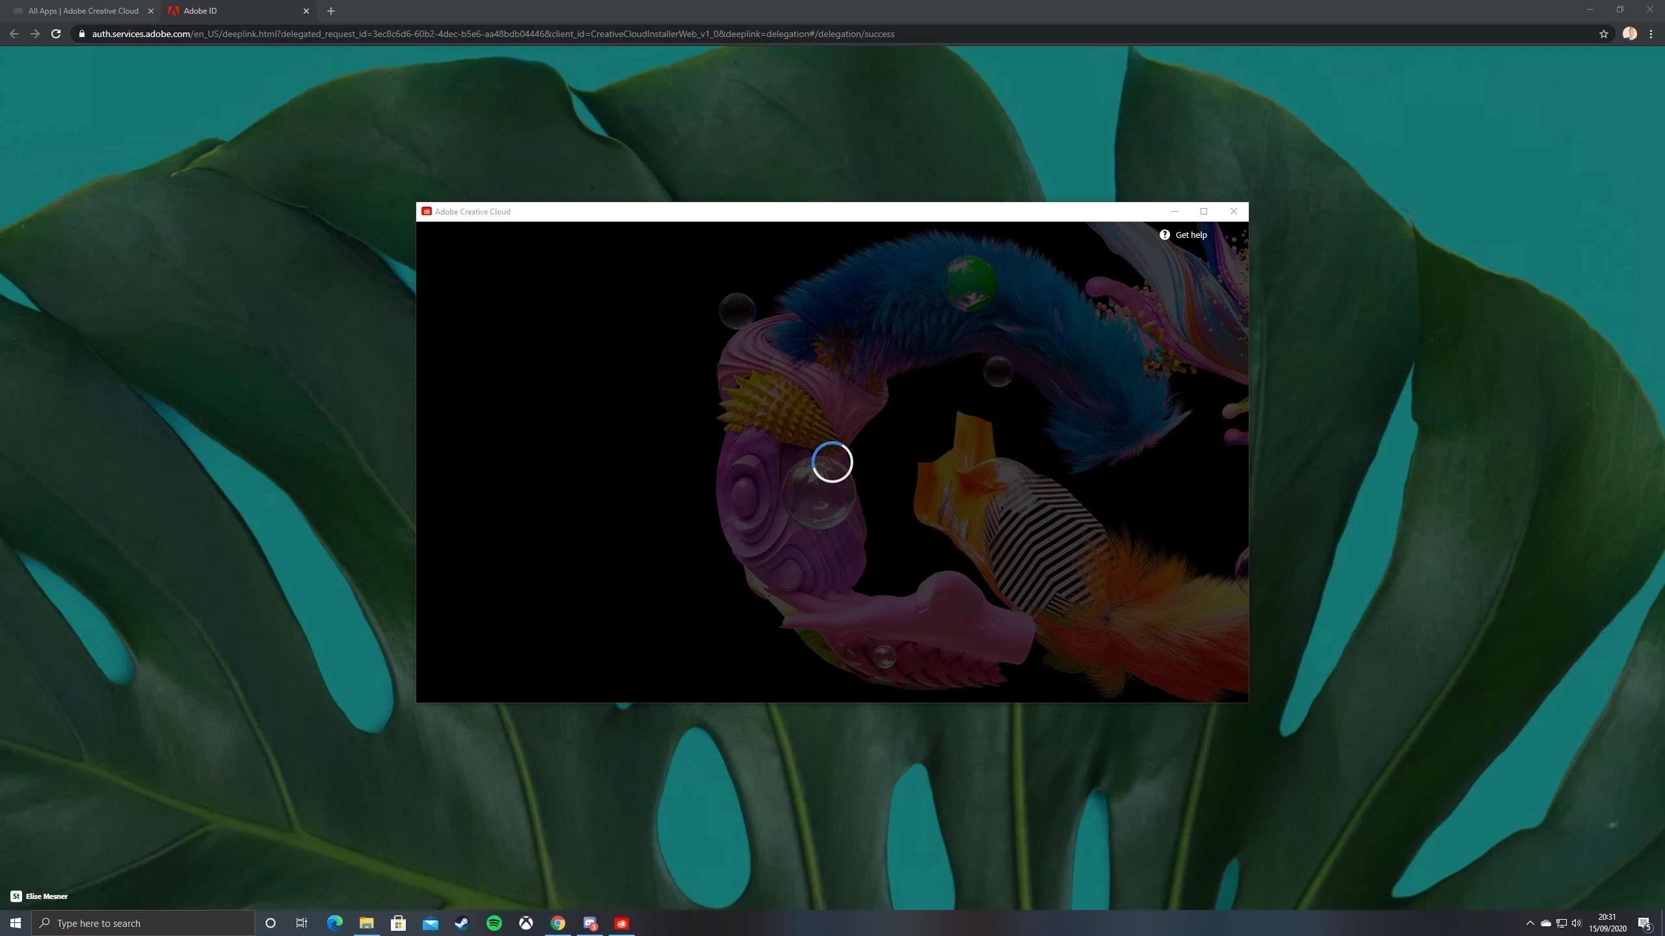Screen dimensions: 1665x936
Task: Click the browser address bar URL
Action: tap(492, 34)
